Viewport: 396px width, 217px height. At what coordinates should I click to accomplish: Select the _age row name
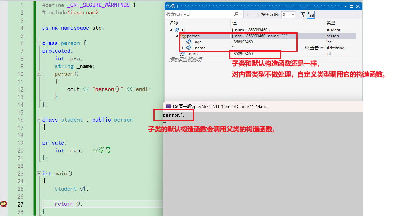click(x=198, y=42)
